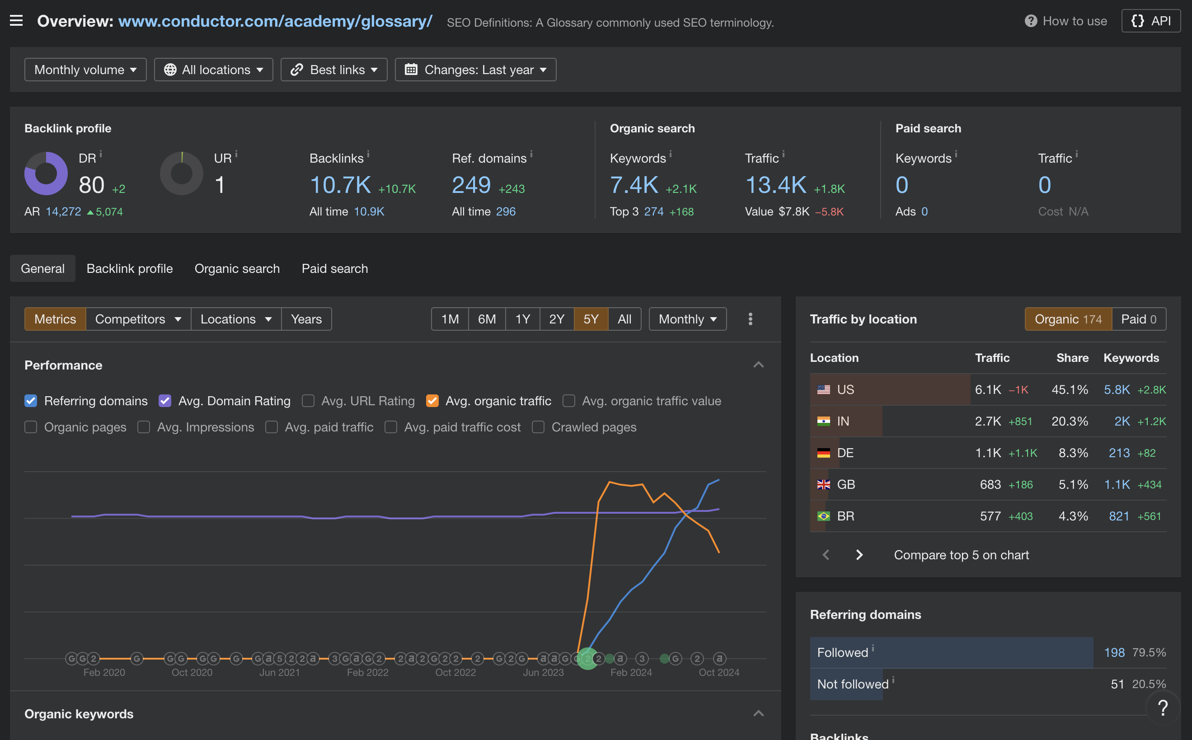Open the API button

[1151, 21]
